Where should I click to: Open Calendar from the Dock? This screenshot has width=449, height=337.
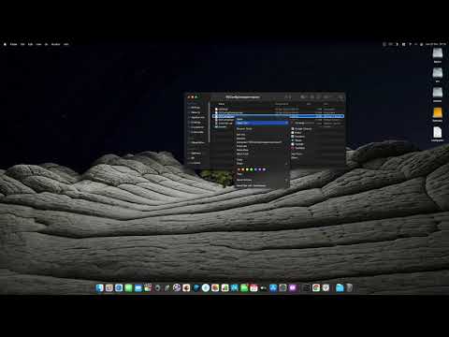253,287
